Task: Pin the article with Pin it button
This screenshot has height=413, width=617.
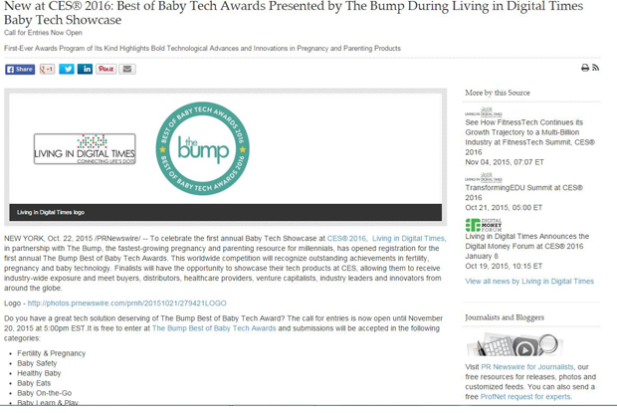Action: point(106,70)
